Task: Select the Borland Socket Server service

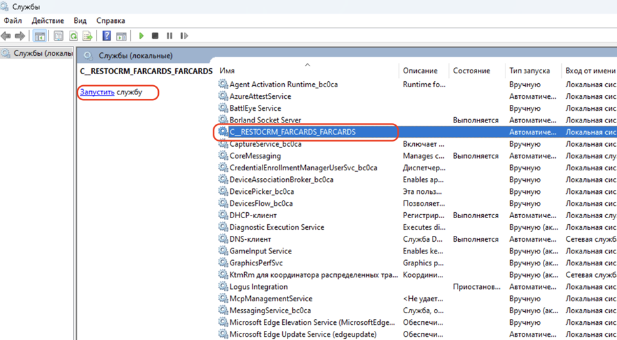Action: tap(265, 120)
